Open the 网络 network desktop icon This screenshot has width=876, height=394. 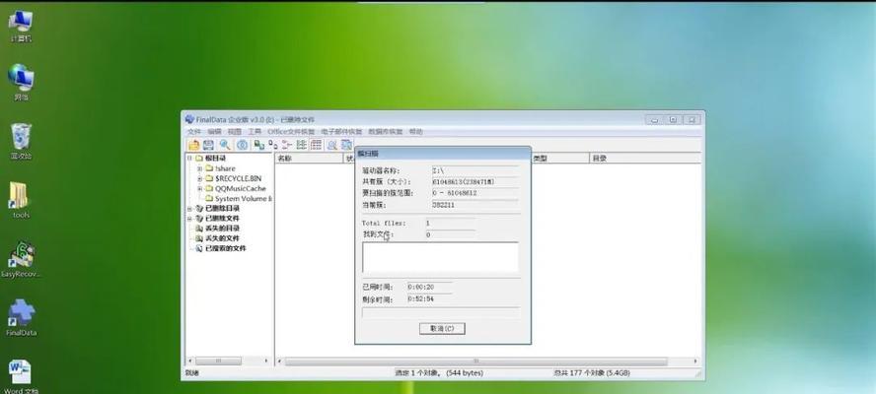pos(21,83)
